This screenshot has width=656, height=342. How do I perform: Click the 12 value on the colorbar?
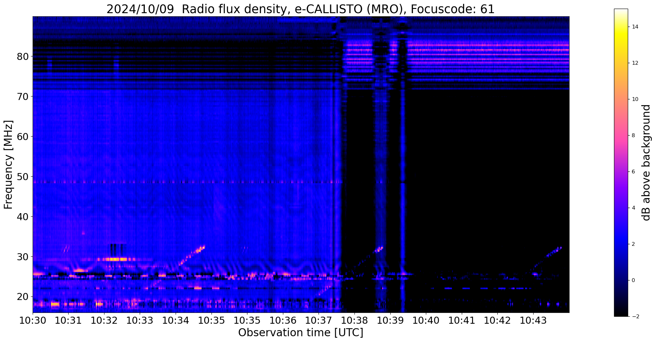point(635,63)
